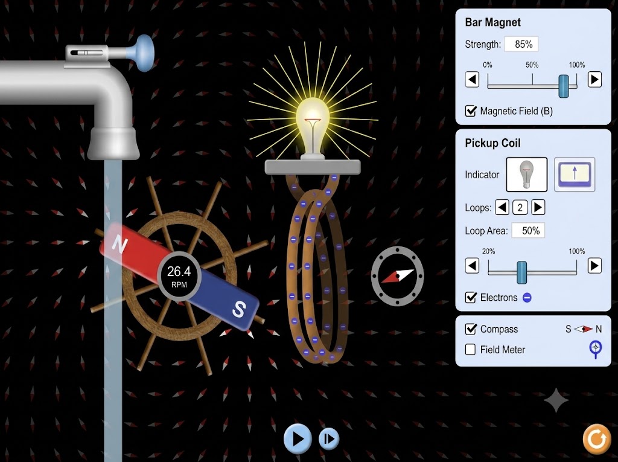Click the compass on the play area

[x=397, y=276]
